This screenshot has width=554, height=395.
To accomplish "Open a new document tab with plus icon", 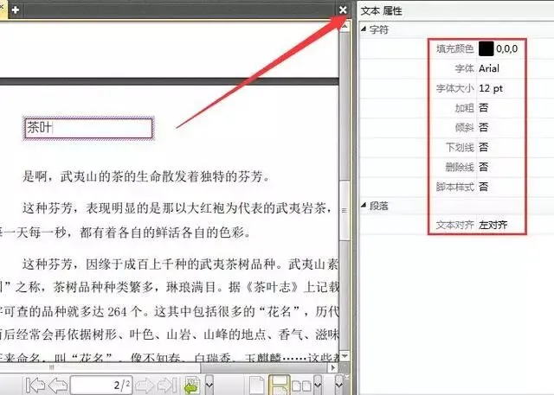I will 16,10.
